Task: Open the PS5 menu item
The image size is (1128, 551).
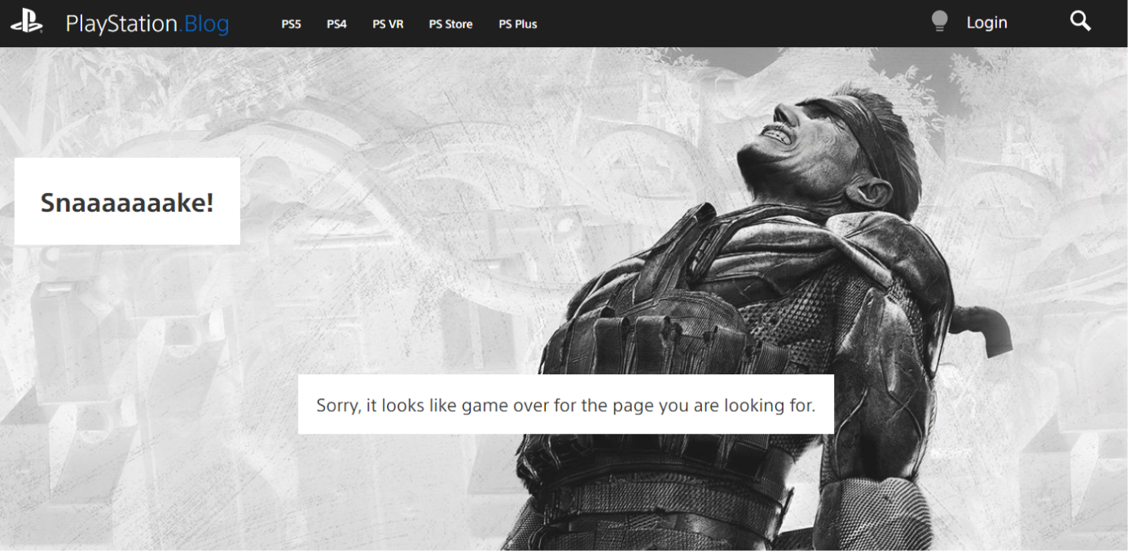Action: [x=291, y=24]
